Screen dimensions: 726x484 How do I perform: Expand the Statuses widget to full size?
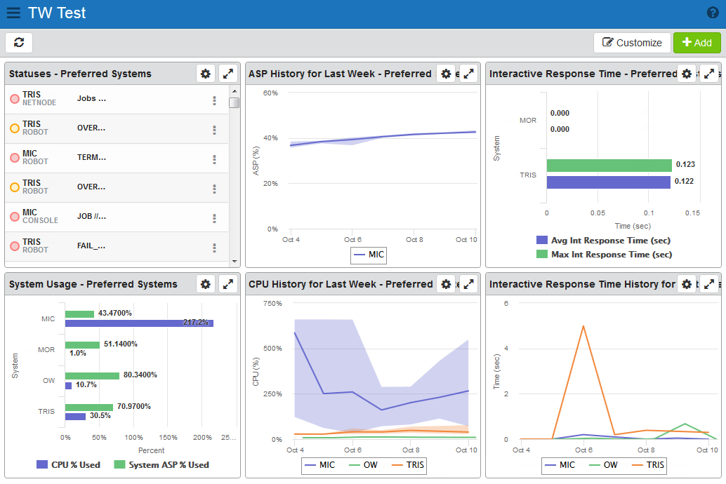click(228, 74)
